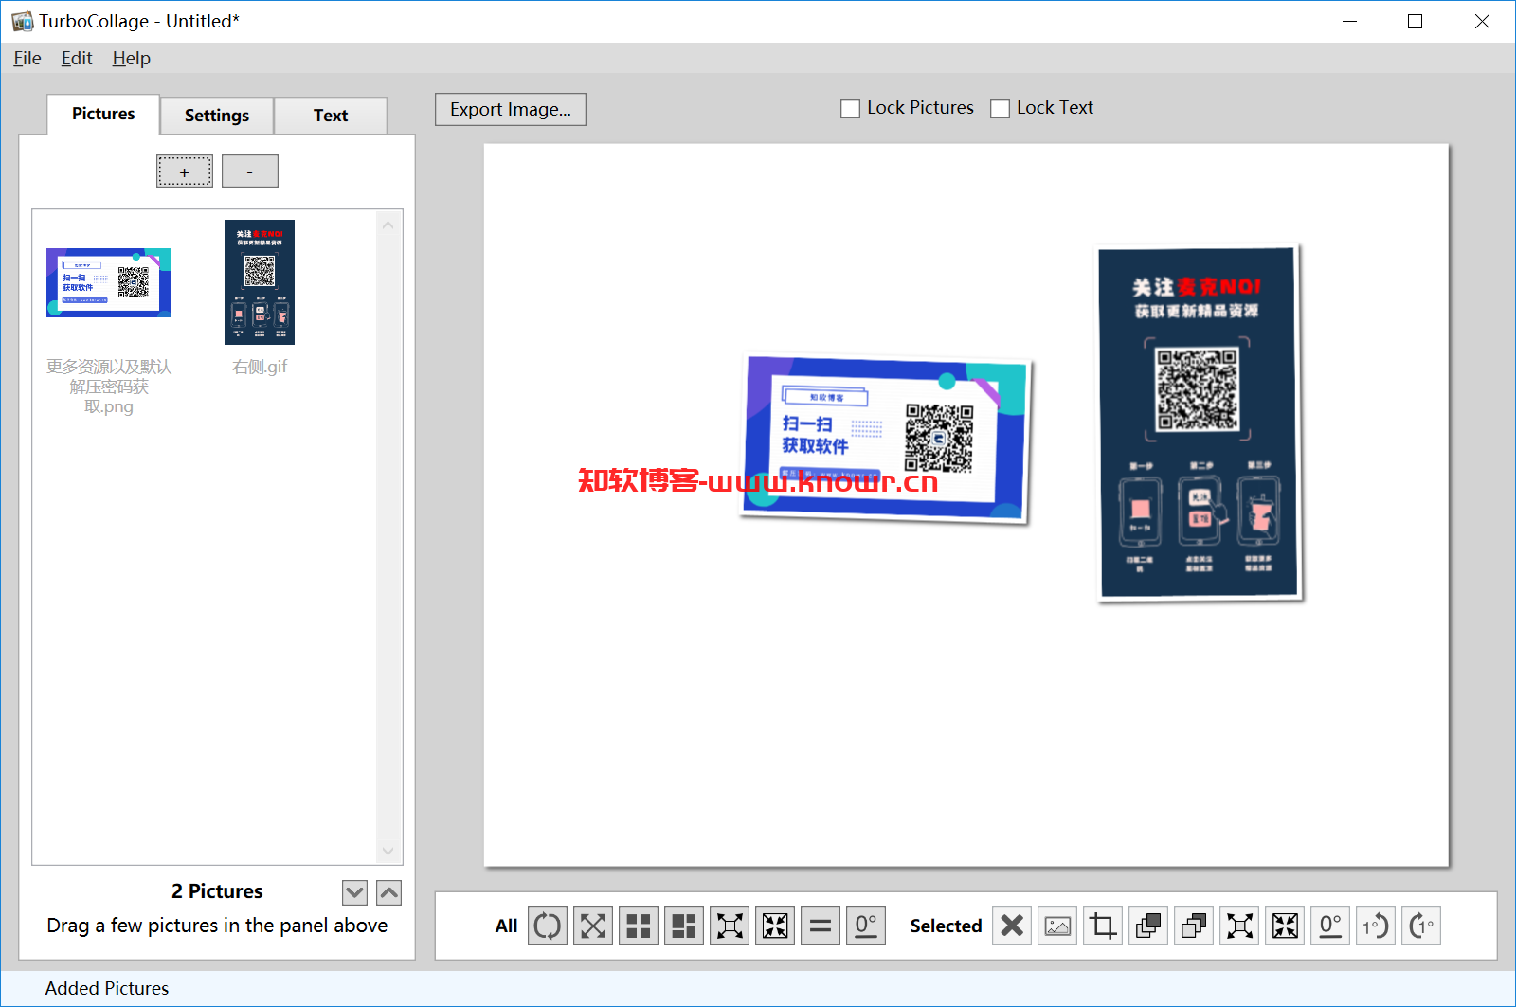The height and width of the screenshot is (1007, 1516).
Task: Click scroll-down arrow of the picture list scrollbar
Action: (388, 851)
